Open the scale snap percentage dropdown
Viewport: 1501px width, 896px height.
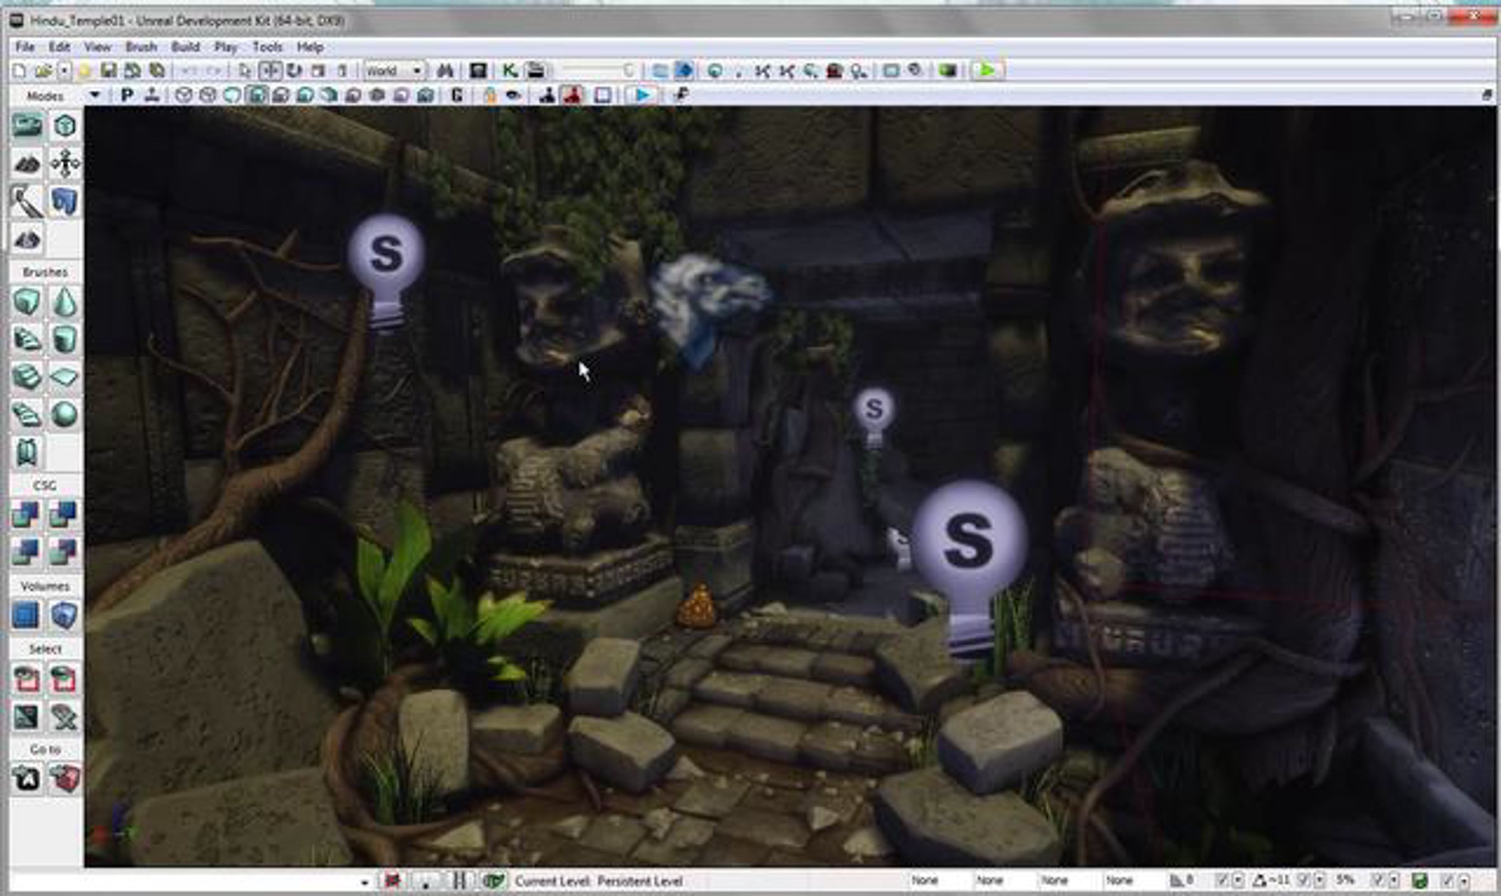coord(1394,881)
